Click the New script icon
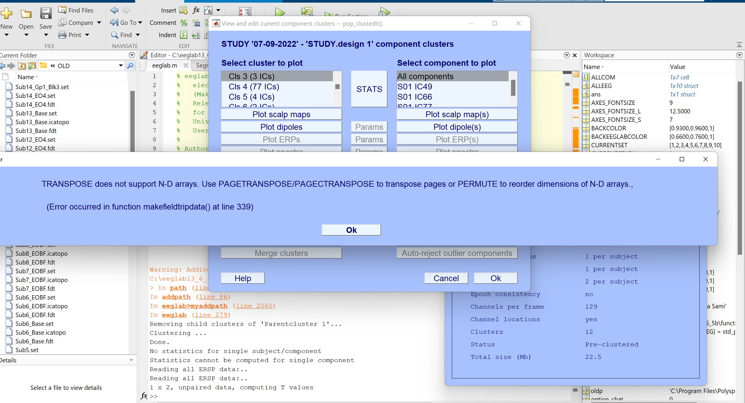Screen dimensions: 745x403 7,13
